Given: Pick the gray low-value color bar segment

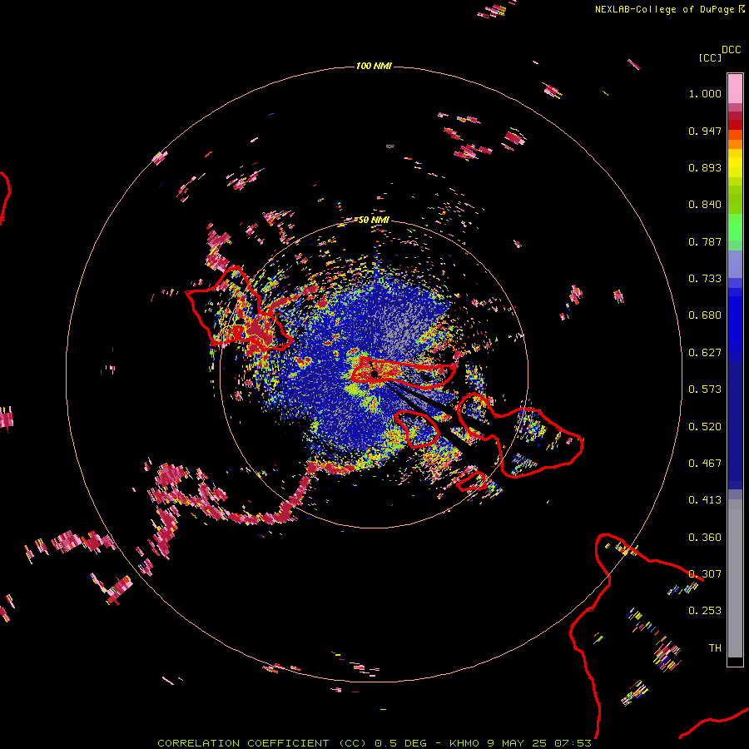Looking at the screenshot, I should click(735, 578).
